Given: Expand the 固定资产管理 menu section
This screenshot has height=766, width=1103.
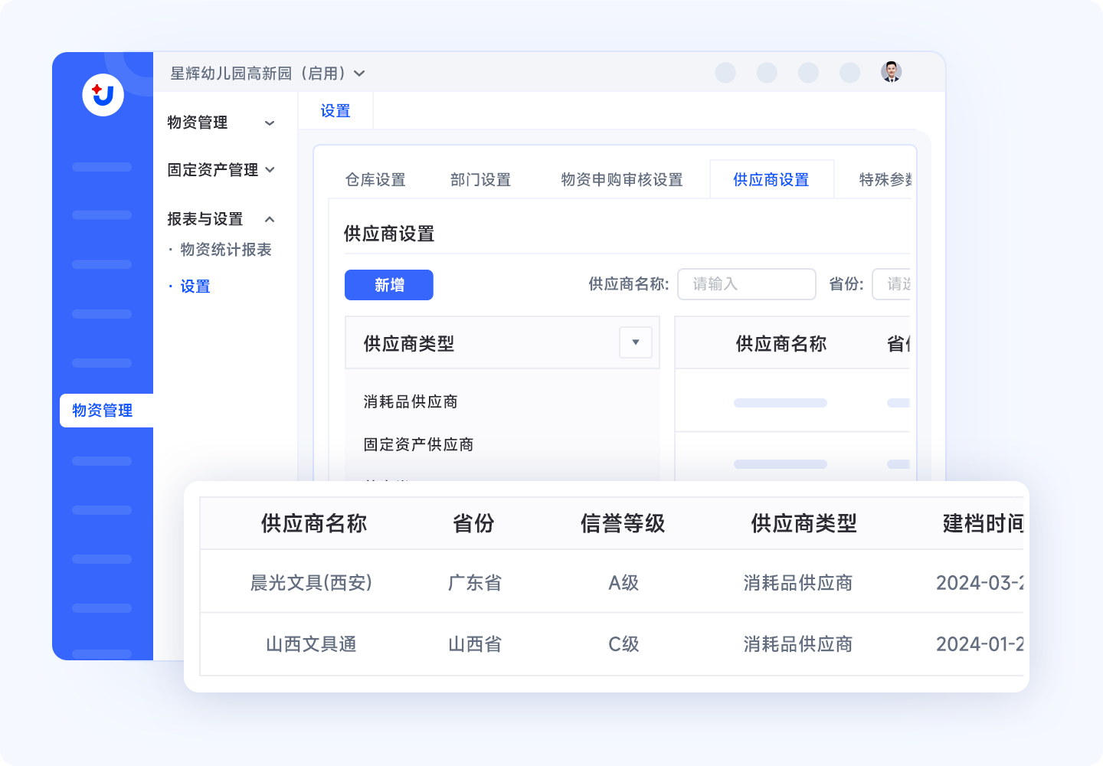Looking at the screenshot, I should tap(221, 170).
